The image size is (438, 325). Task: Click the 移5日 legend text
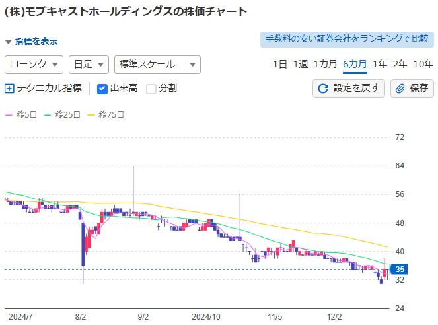point(26,115)
